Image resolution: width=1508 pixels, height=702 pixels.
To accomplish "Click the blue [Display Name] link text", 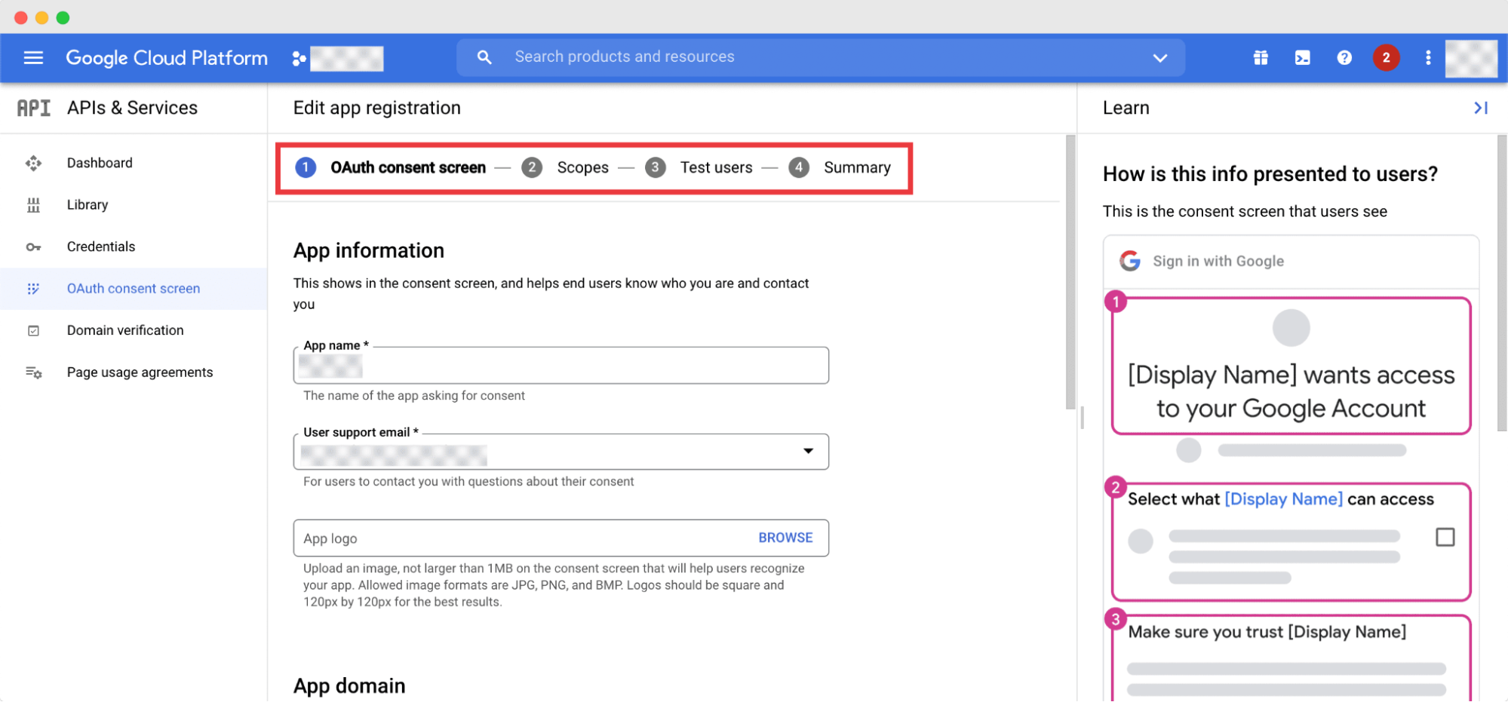I will tap(1283, 499).
